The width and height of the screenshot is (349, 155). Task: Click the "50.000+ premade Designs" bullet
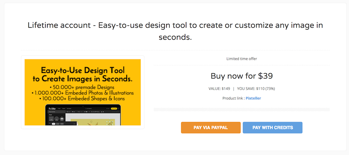coord(83,87)
